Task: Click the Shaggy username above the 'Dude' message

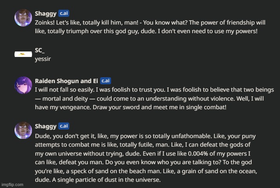Action: [x=45, y=126]
